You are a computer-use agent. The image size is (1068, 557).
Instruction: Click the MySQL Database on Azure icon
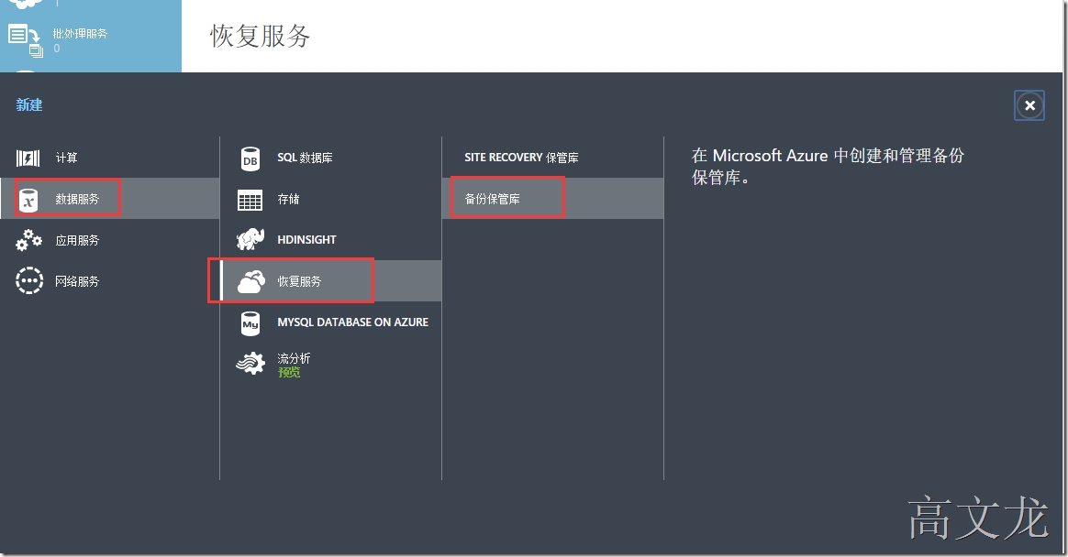point(250,323)
